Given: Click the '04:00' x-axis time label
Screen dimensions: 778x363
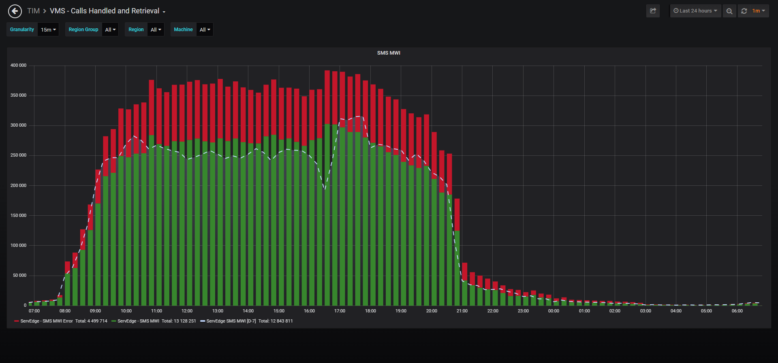Looking at the screenshot, I should click(x=676, y=311).
